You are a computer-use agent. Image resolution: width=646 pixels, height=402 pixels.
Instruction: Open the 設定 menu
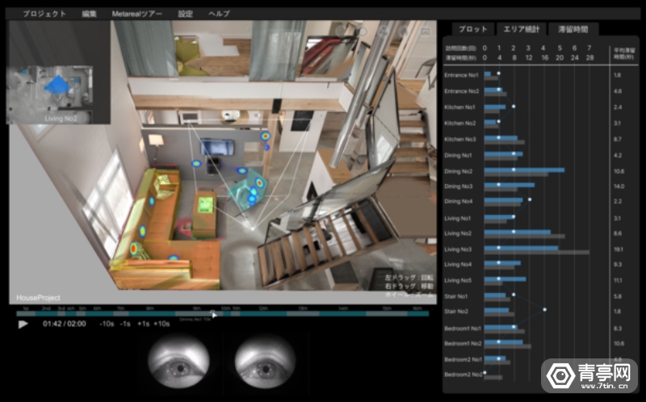(x=186, y=14)
